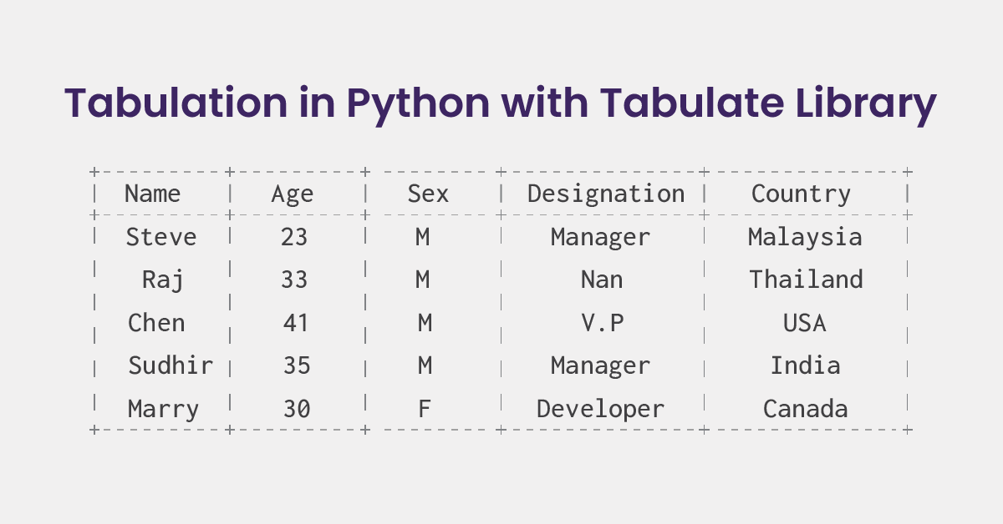1003x524 pixels.
Task: Select the Age column header
Action: pos(293,194)
